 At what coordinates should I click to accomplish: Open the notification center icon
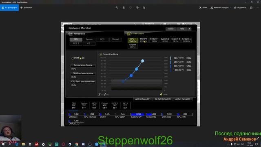(x=257, y=144)
